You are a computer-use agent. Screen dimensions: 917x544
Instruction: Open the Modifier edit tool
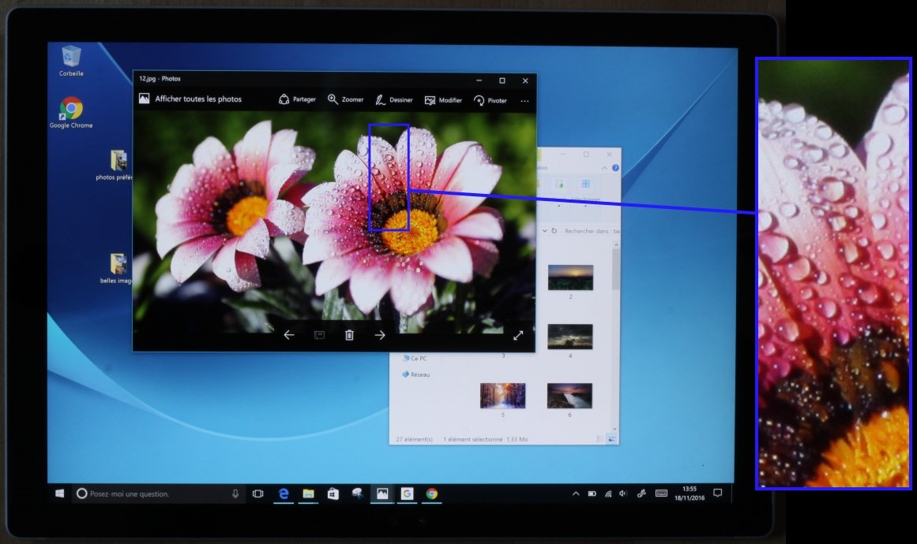pos(443,100)
